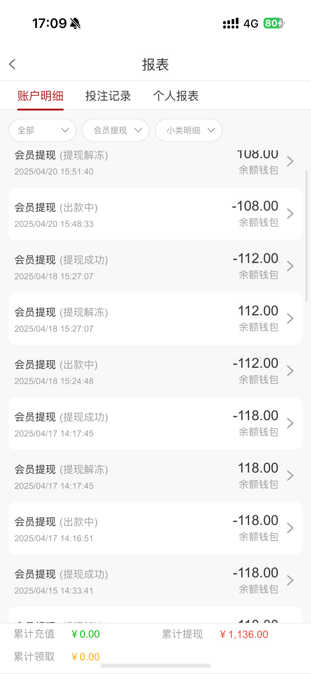Viewport: 311px width, 674px height.
Task: Expand the 会员提现 filter dropdown
Action: pyautogui.click(x=116, y=130)
